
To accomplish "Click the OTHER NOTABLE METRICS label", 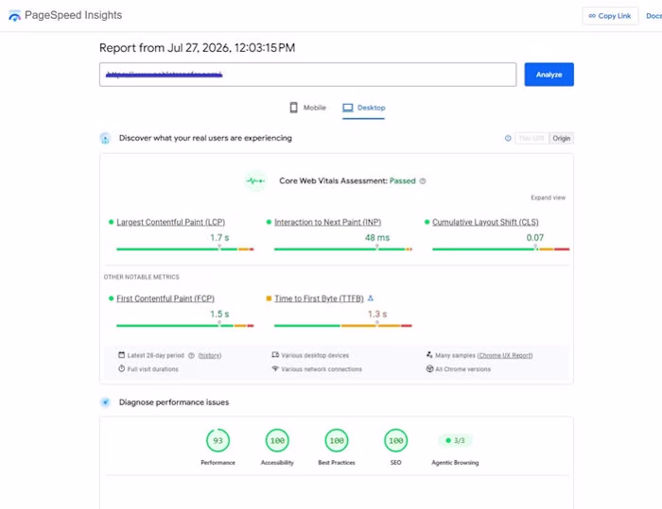I will (142, 277).
